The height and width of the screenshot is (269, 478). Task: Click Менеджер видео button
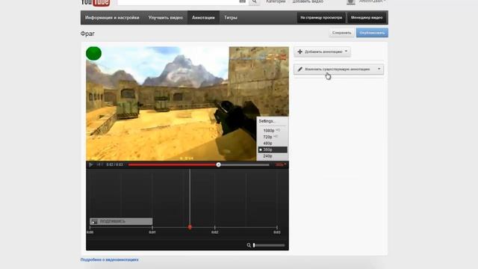(x=367, y=18)
